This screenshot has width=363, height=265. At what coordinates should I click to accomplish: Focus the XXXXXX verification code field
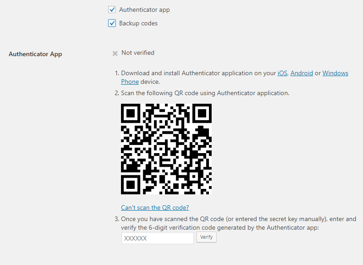(x=158, y=238)
